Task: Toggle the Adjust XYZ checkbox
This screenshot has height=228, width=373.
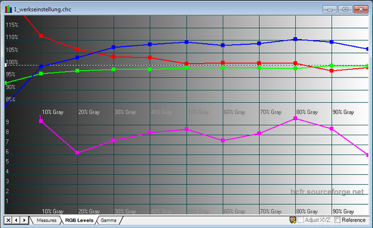Action: pyautogui.click(x=301, y=220)
